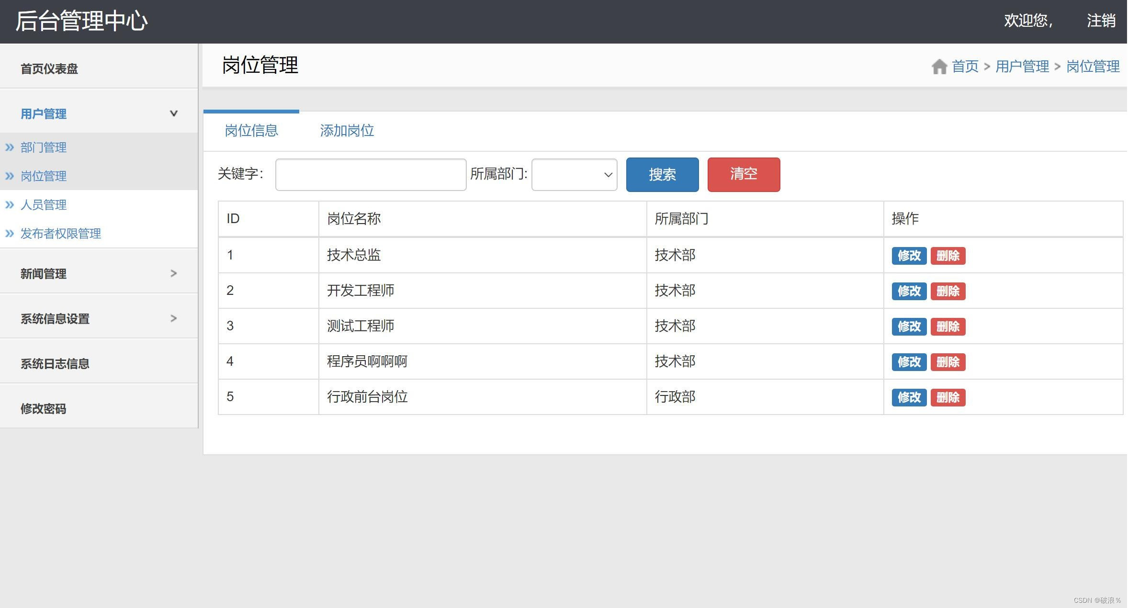
Task: Click the 岗位名称 column header
Action: point(483,219)
